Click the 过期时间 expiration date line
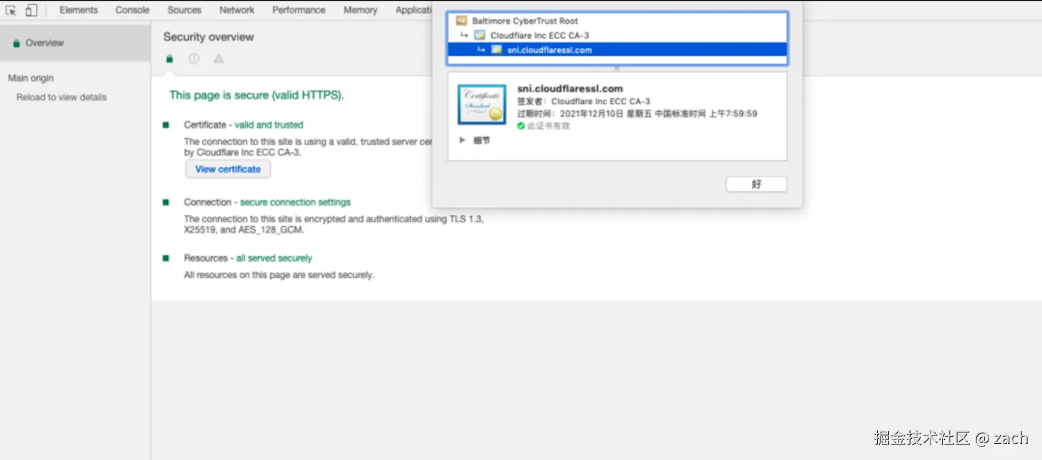The image size is (1042, 460). 637,114
